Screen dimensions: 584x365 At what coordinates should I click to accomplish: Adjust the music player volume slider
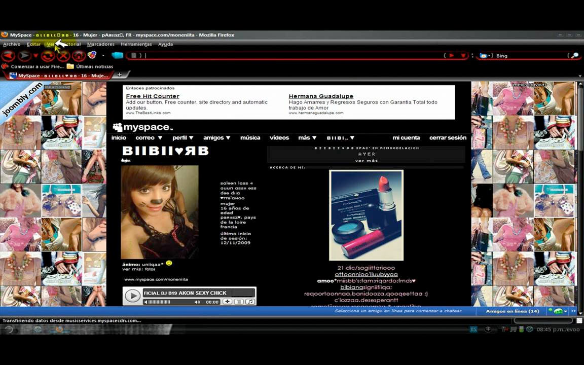[159, 302]
